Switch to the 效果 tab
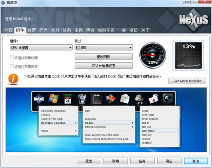212x168 pixels. (x=67, y=30)
